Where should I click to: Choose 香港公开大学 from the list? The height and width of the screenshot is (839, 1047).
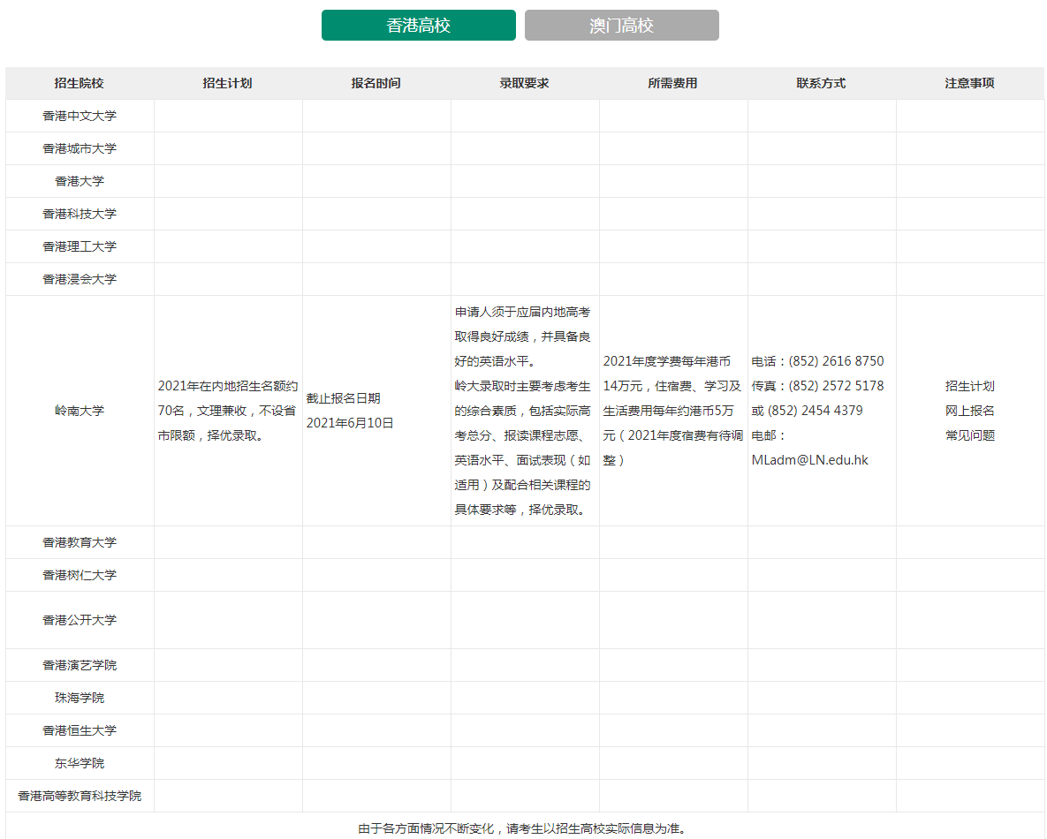(80, 620)
